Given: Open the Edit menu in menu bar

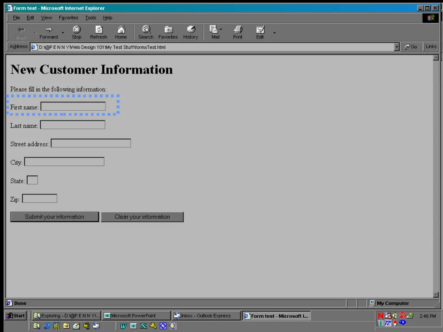Looking at the screenshot, I should click(30, 18).
